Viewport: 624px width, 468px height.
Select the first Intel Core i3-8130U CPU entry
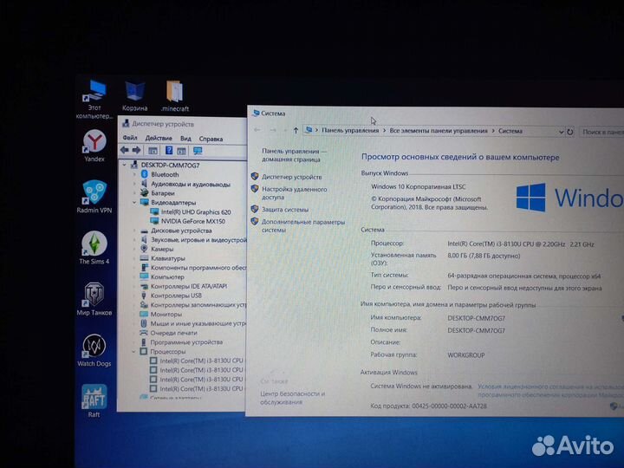coord(201,361)
